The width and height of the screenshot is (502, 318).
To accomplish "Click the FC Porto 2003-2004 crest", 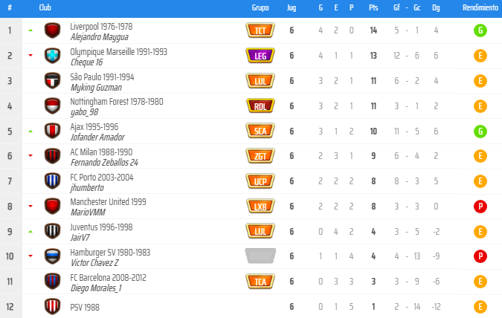I will [52, 181].
